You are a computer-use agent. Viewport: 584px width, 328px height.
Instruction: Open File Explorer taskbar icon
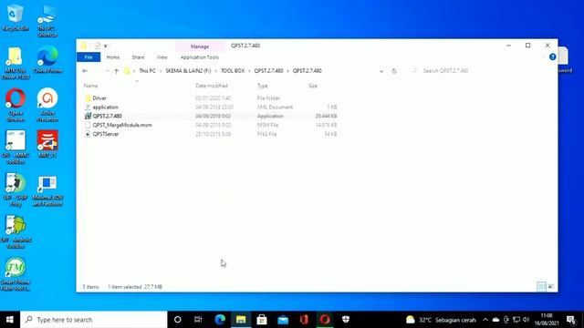241,320
